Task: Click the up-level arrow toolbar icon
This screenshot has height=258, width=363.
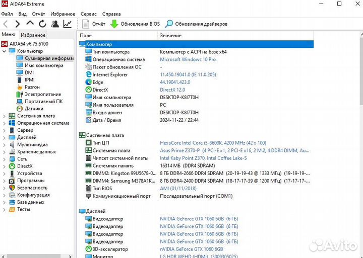Action: click(30, 23)
